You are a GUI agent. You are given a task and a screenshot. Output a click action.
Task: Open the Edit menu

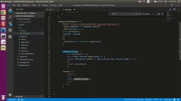pos(19,5)
